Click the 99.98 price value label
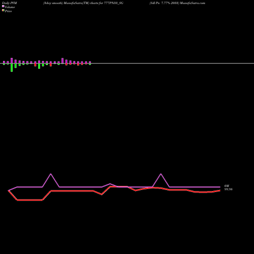Screen dimensions: 254x254 pyautogui.click(x=228, y=189)
